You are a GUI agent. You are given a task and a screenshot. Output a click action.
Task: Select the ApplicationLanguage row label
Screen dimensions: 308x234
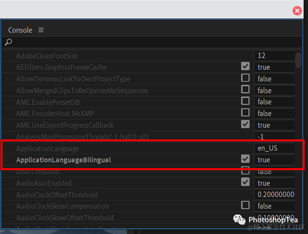click(x=48, y=149)
